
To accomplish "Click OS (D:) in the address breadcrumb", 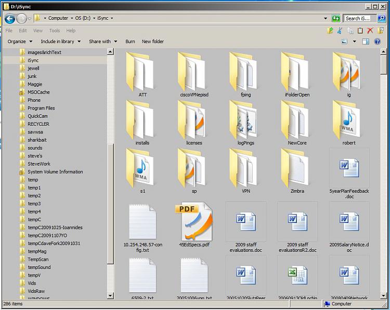I will coord(83,18).
